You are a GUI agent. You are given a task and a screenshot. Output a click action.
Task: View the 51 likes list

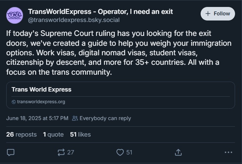click(80, 134)
